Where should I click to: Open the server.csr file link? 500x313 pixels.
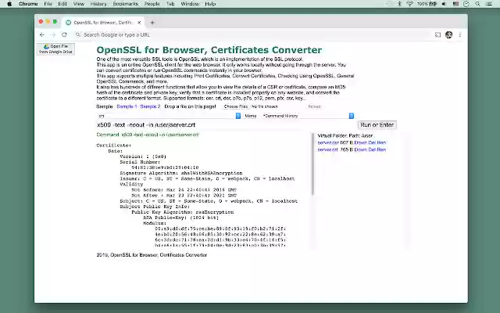(328, 142)
